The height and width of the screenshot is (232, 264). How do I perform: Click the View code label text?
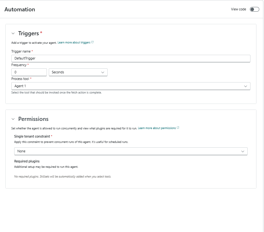tap(239, 9)
